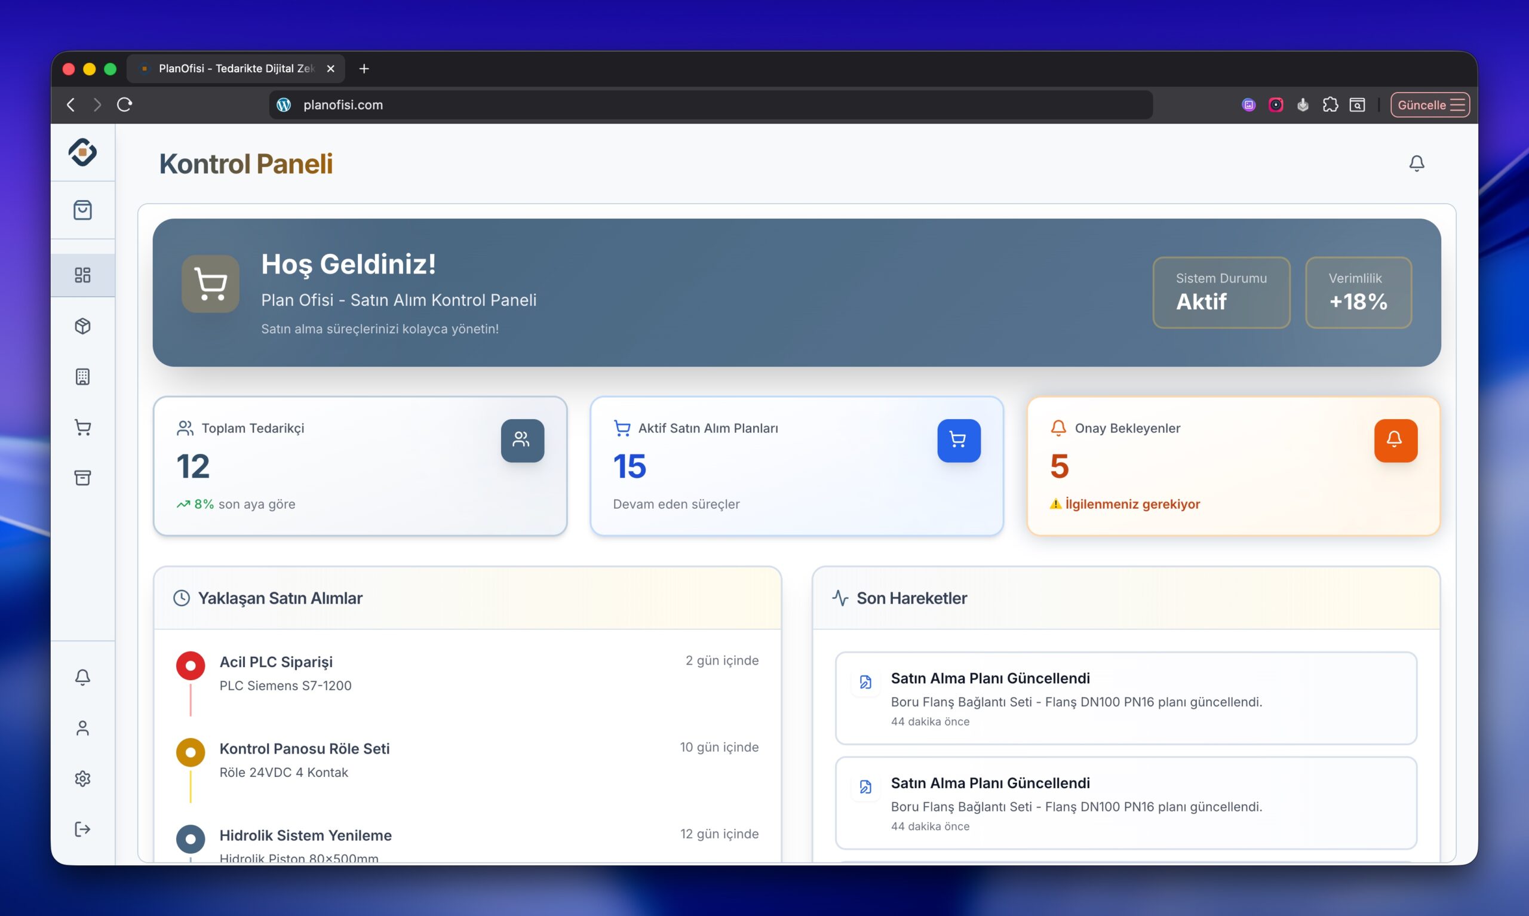1529x916 pixels.
Task: Select the PlanOfisi browser tab
Action: click(x=236, y=69)
